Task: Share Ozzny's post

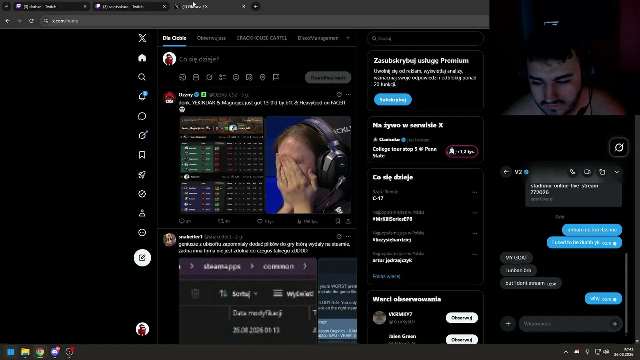Action: point(348,221)
